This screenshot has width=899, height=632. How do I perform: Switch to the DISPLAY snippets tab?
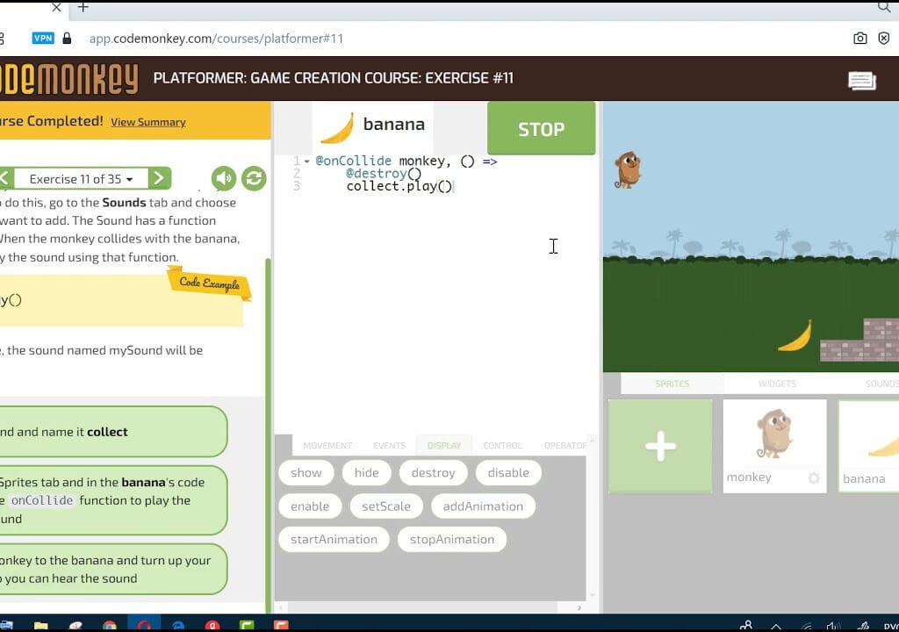(444, 446)
